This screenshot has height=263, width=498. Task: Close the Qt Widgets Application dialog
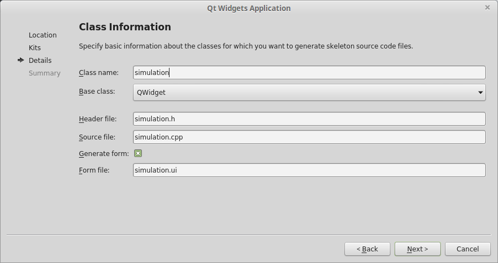487,7
